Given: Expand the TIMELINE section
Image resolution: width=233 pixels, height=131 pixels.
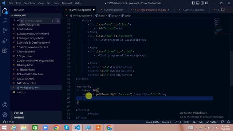Looking at the screenshot, I should 19,118.
